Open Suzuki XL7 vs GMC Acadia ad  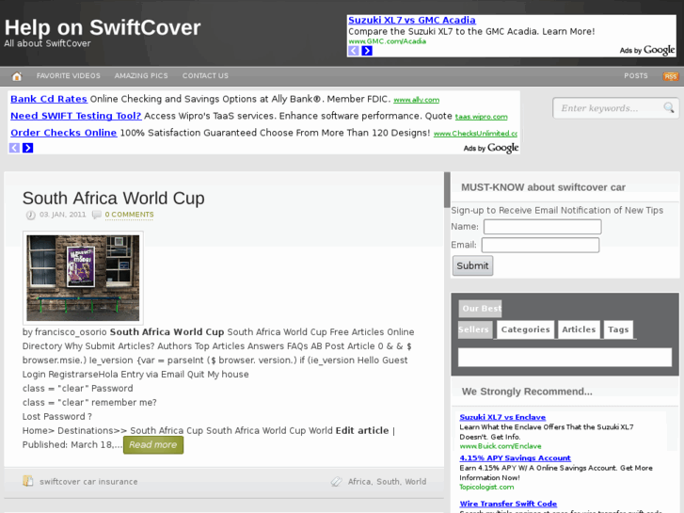411,20
